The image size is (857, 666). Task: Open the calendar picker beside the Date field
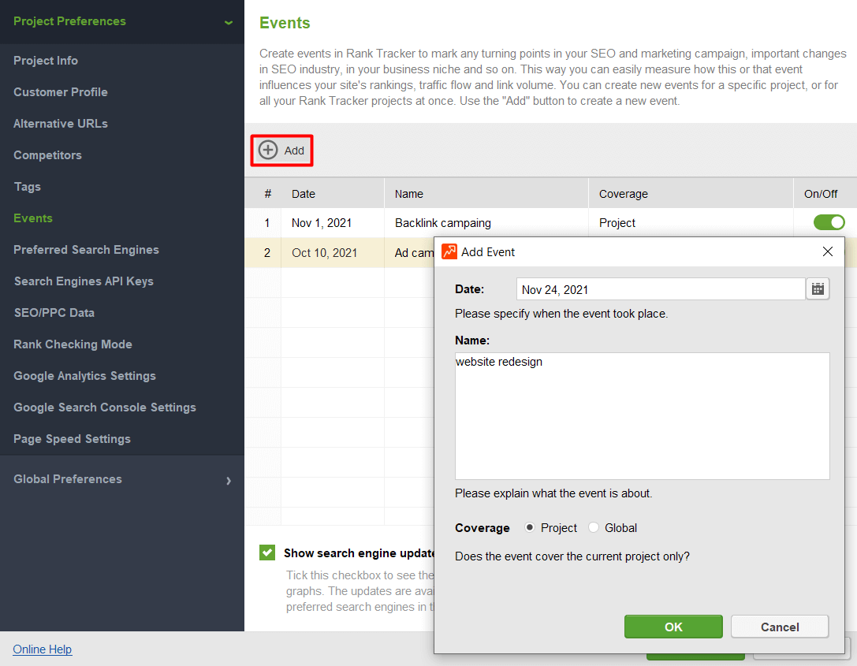(818, 288)
